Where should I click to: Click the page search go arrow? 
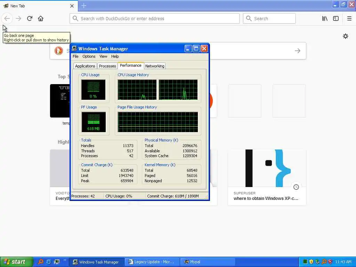coord(298,51)
